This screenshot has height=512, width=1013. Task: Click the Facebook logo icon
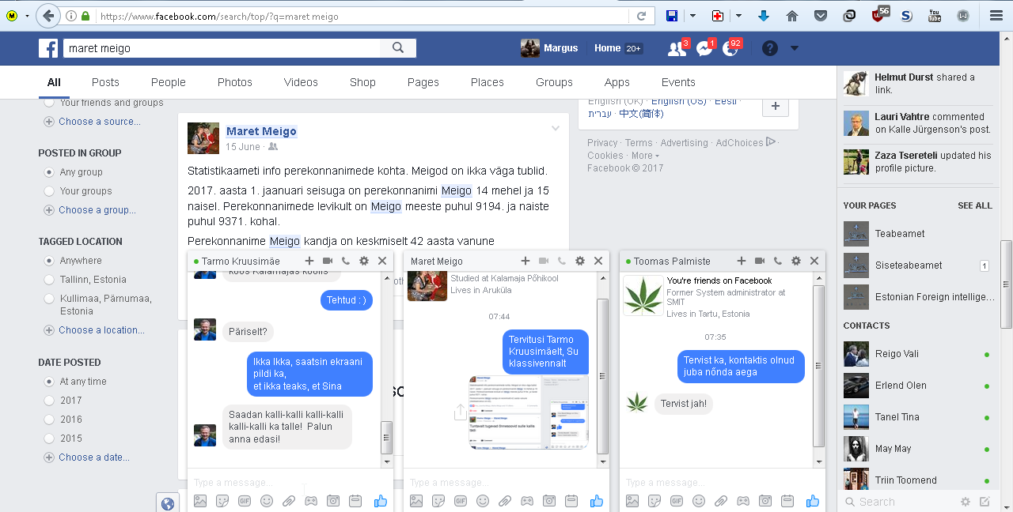[x=48, y=48]
